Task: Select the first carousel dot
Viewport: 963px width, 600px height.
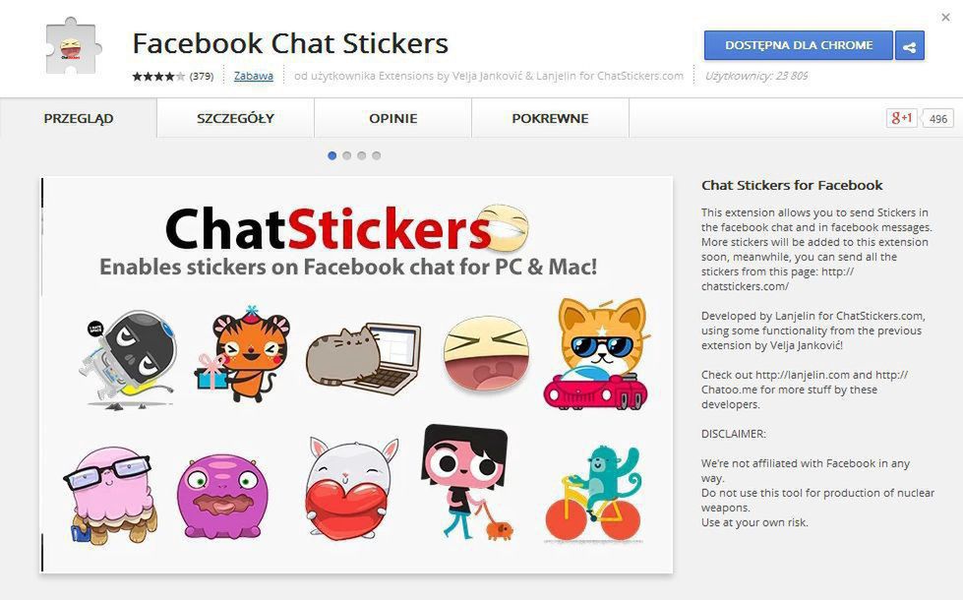Action: click(332, 155)
